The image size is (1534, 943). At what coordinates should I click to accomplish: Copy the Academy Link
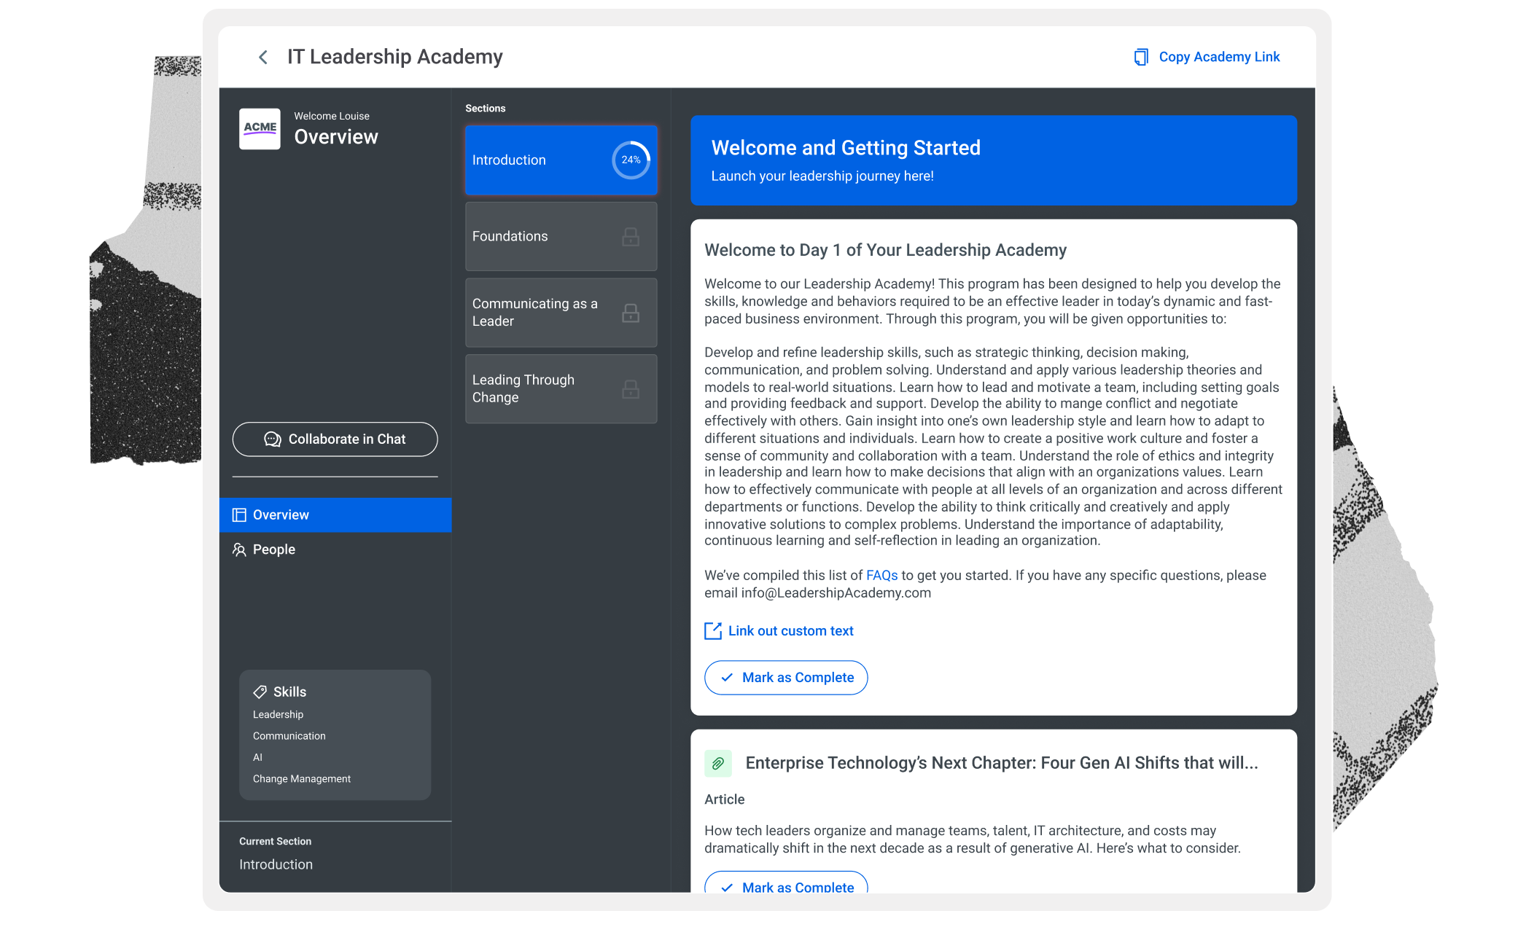click(x=1207, y=57)
